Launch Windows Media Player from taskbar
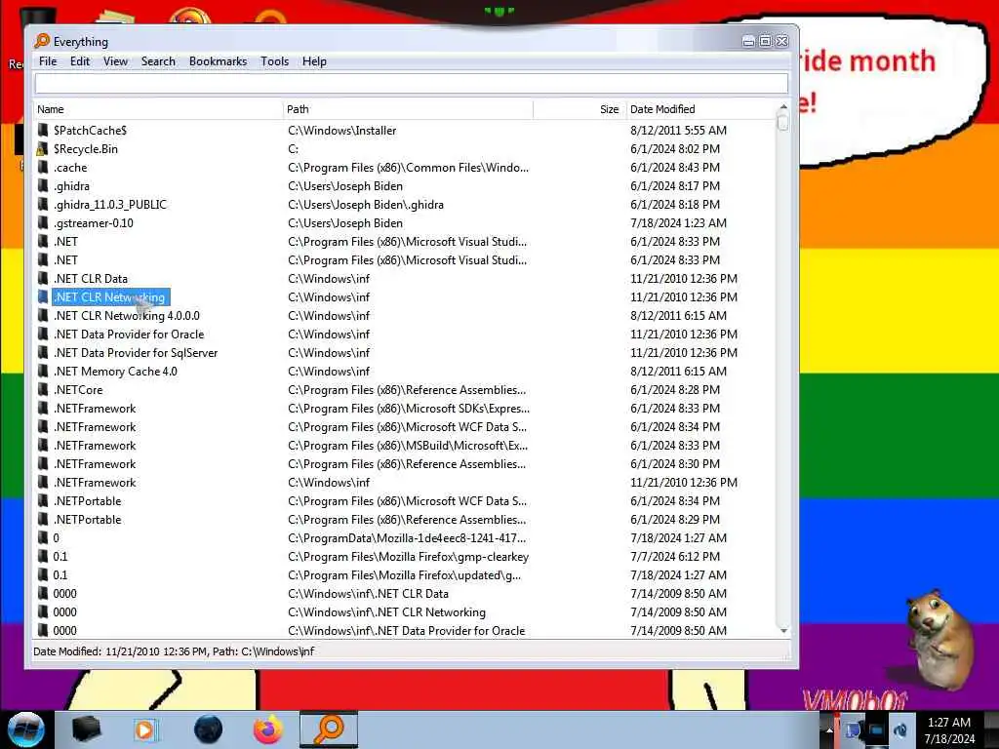The image size is (999, 749). point(144,729)
